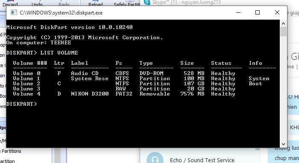The height and width of the screenshot is (163, 299).
Task: Activate the Skype nguyen.luong215 window title
Action: tap(187, 2)
